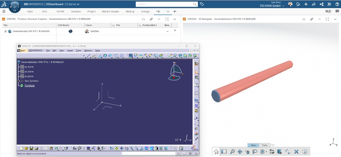Open the 3DEXPERIENCE compass
Viewport: 341px width, 157px height.
pos(15,7)
